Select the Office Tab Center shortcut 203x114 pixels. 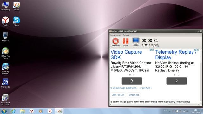[5, 54]
